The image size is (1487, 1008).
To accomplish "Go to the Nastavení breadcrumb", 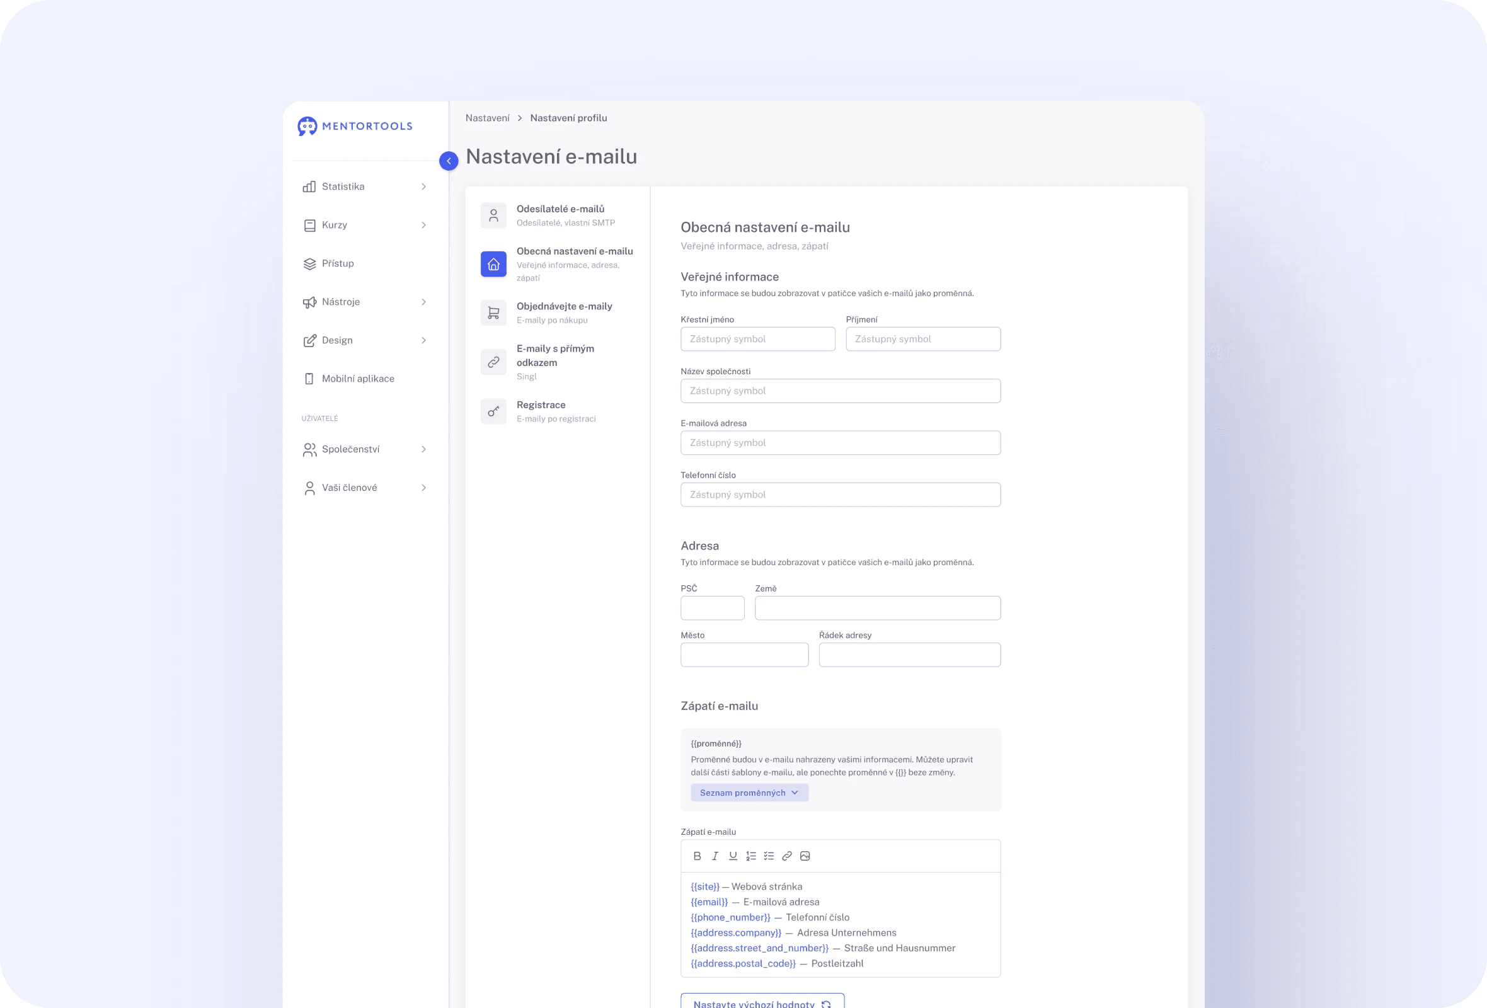I will click(487, 118).
